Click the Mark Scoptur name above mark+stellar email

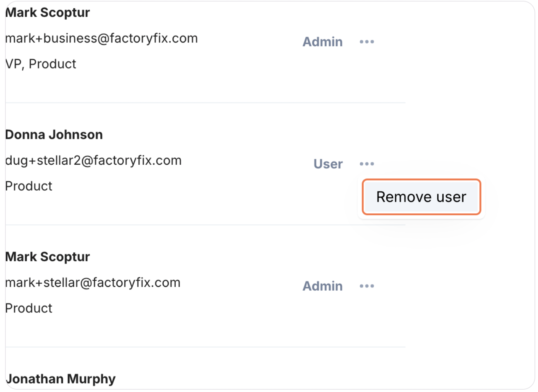pyautogui.click(x=48, y=257)
